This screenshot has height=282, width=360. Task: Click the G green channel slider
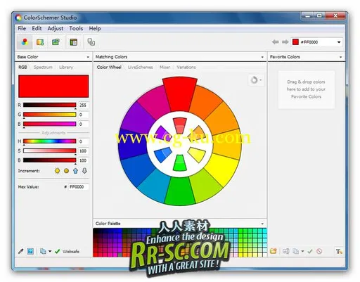point(50,115)
